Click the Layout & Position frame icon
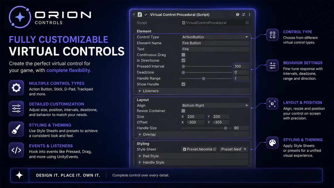This screenshot has height=188, width=334. click(x=272, y=104)
